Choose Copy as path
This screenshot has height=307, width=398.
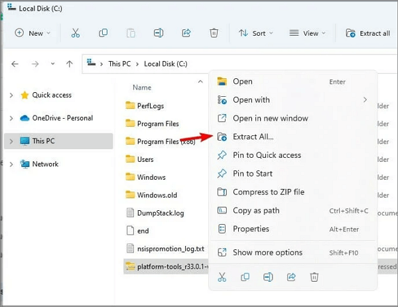(293, 211)
